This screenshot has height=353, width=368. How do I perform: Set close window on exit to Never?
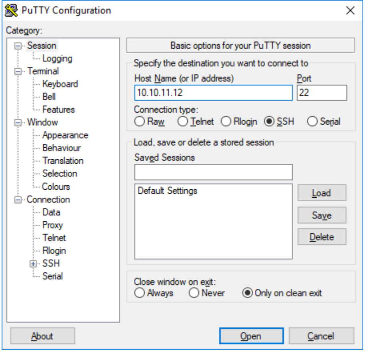194,293
